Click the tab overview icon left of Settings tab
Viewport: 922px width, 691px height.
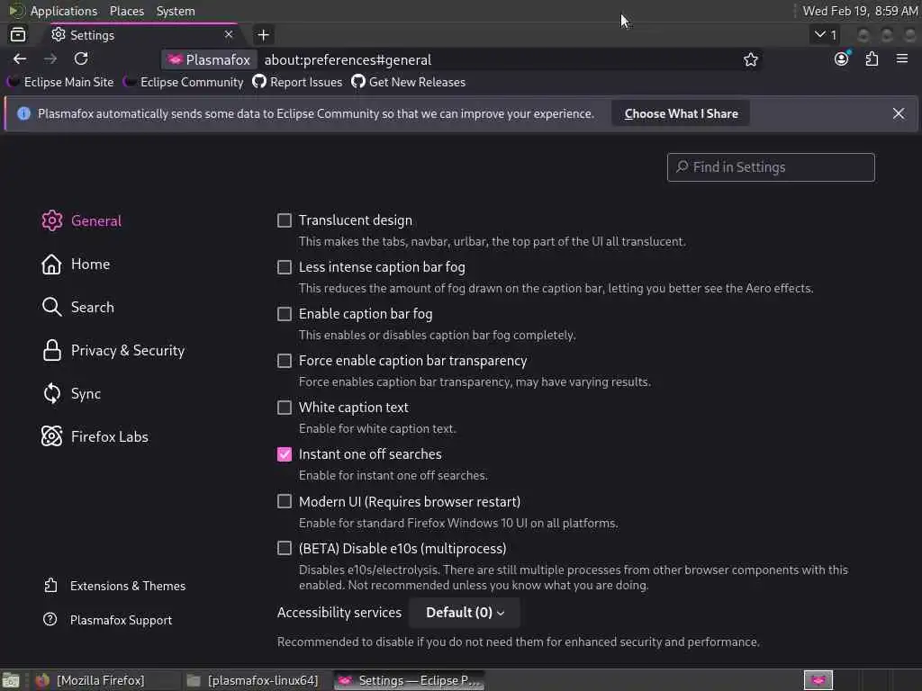tap(18, 35)
